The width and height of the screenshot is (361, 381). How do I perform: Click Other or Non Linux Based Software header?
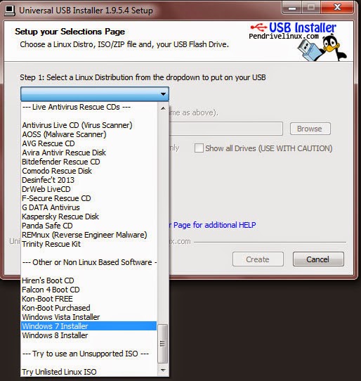[x=89, y=262]
